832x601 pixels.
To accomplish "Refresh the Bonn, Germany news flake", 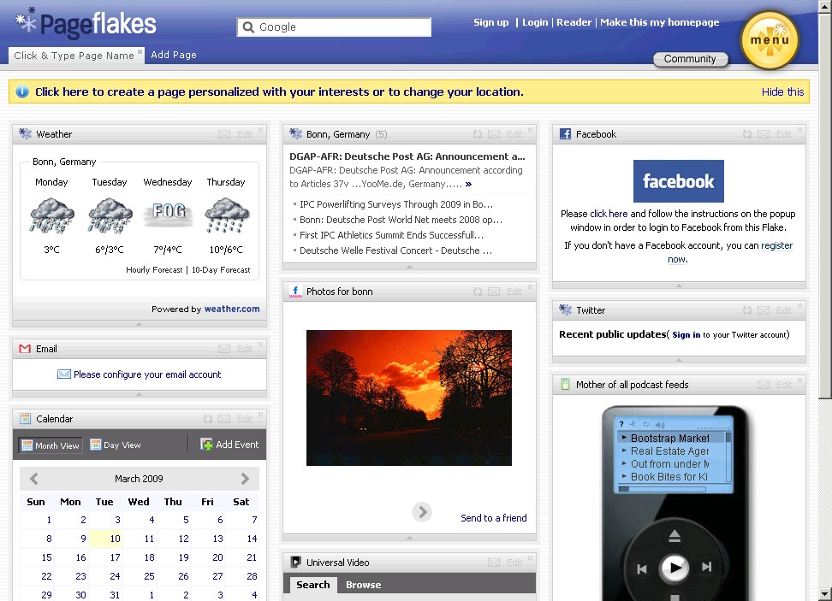I will pos(478,134).
